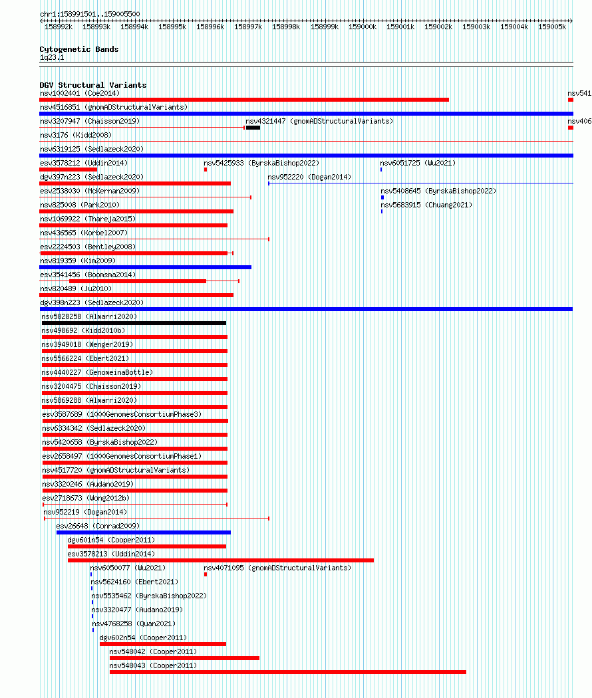
Task: Select nsv5420658 (ByrskaBishop2022) label
Action: [x=100, y=442]
